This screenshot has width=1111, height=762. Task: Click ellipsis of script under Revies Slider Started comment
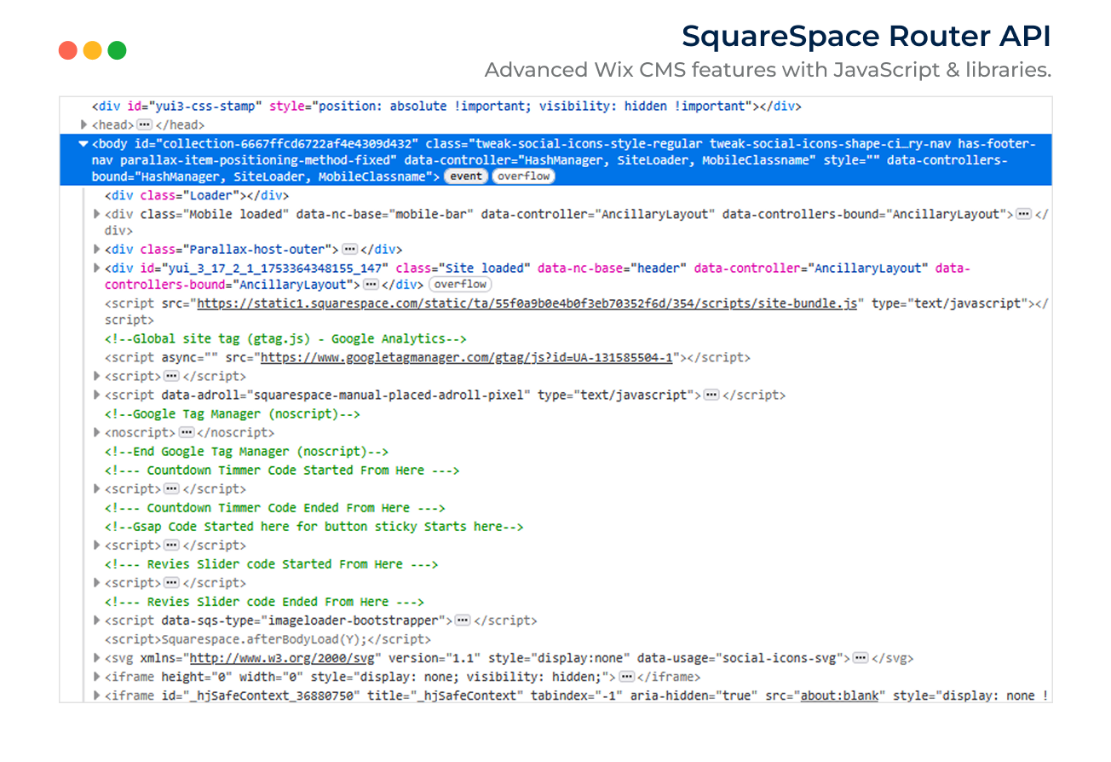coord(171,583)
